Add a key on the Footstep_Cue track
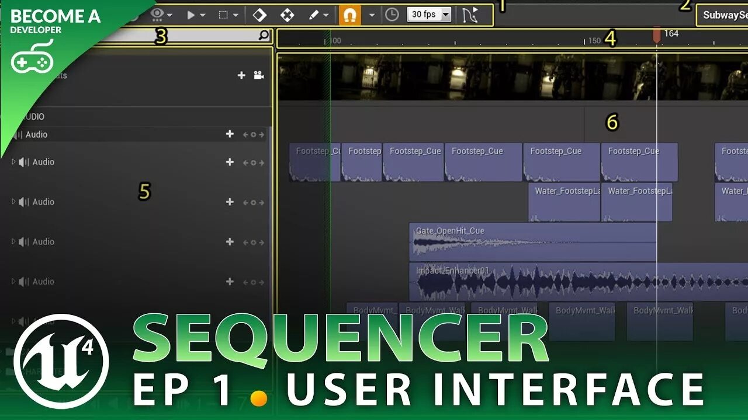 (x=254, y=163)
